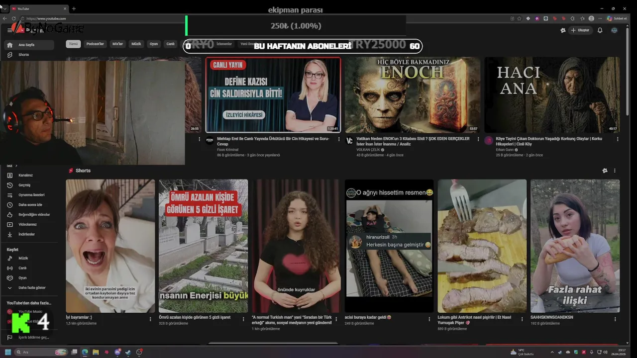The image size is (637, 358).
Task: Open the O ağrıyı hissettim short
Action: [389, 246]
